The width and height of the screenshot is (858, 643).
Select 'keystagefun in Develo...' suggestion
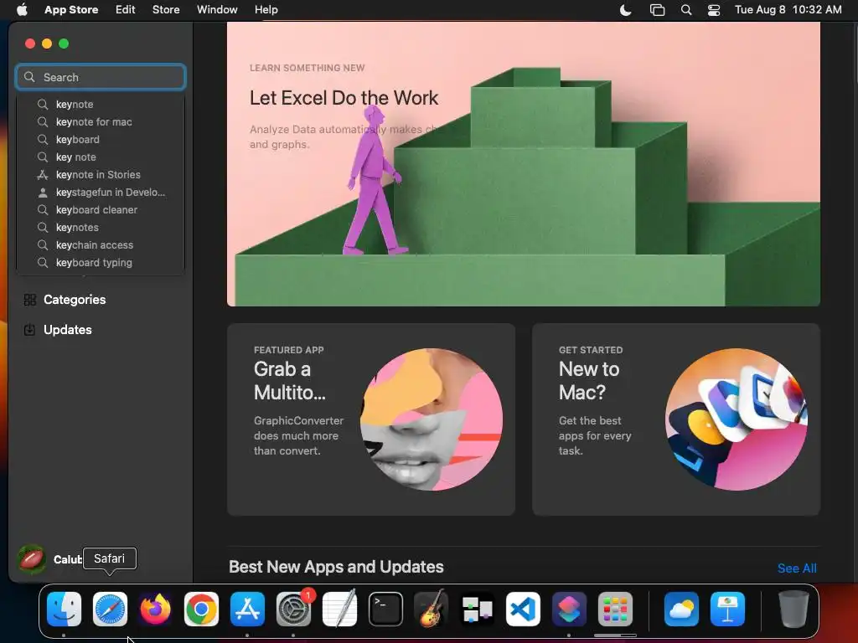[101, 193]
